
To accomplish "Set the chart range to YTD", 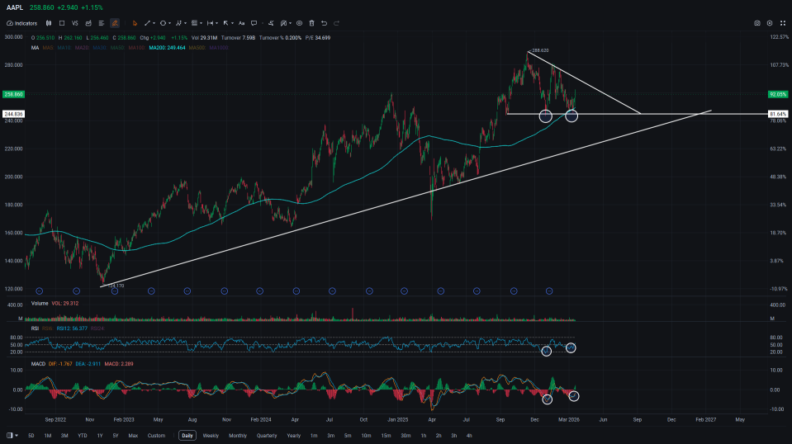I will tap(83, 436).
